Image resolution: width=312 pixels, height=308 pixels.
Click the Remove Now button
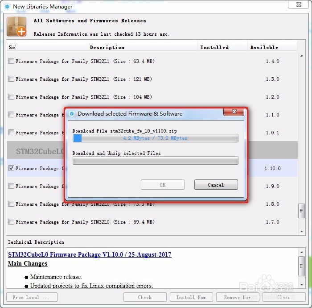238,297
